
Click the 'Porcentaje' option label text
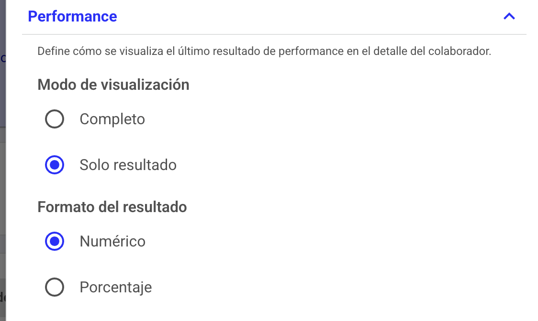coord(115,287)
